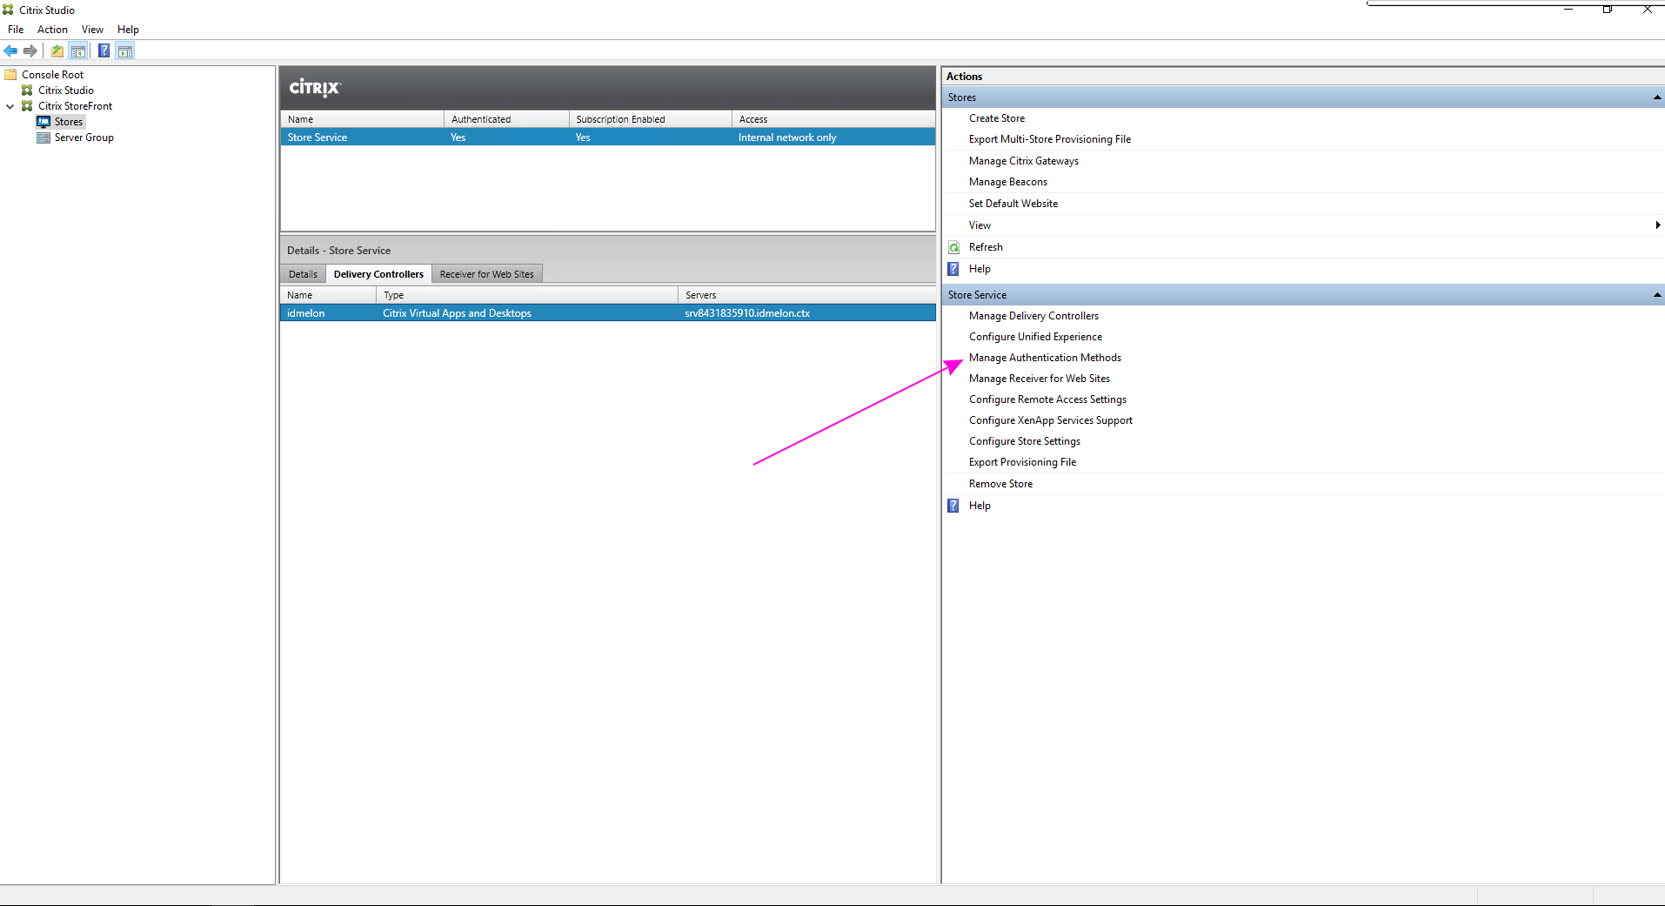Select Stores in the tree

pos(69,122)
